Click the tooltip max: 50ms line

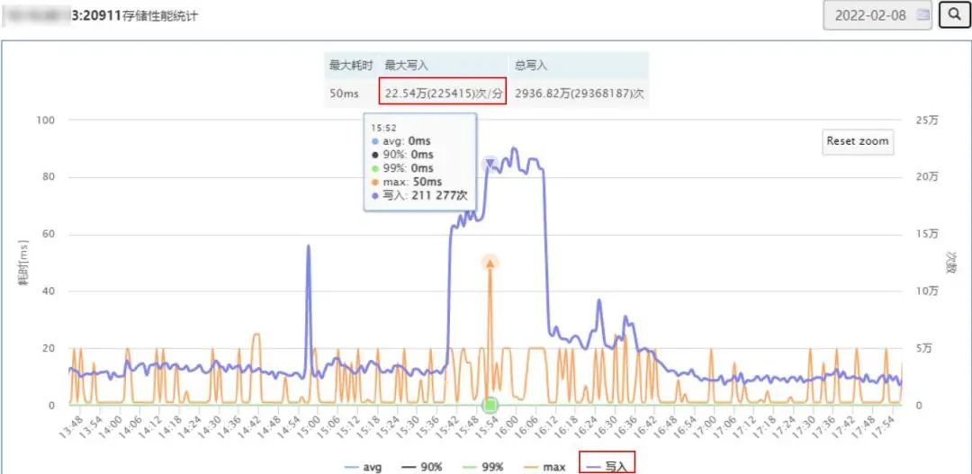[407, 183]
